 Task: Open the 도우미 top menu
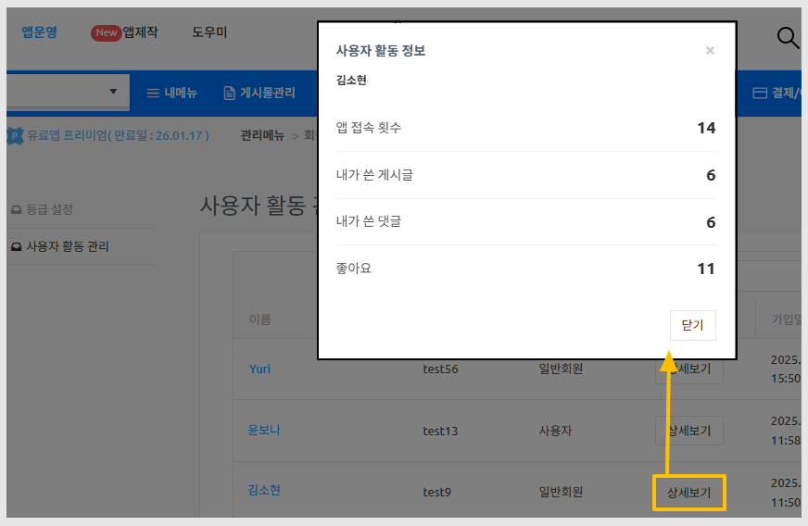(209, 32)
